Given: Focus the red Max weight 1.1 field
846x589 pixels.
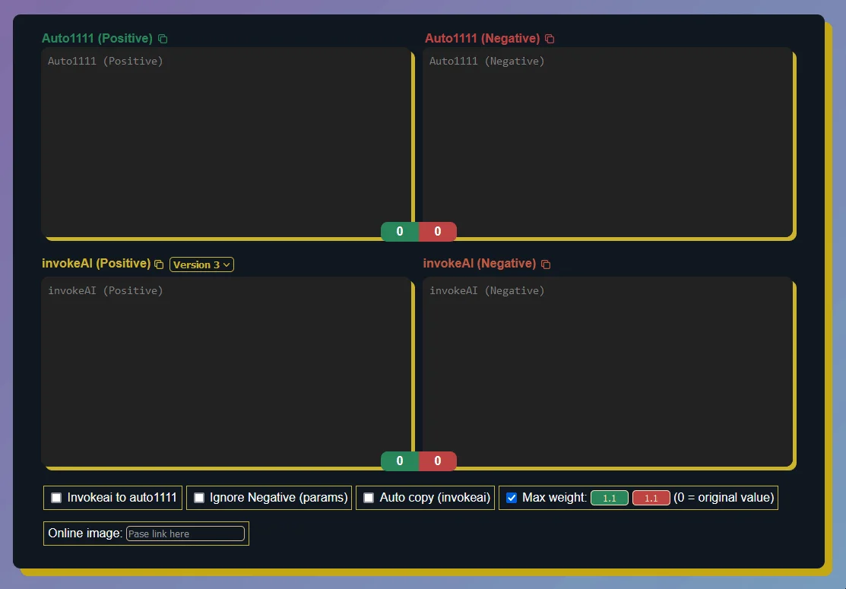Looking at the screenshot, I should point(651,498).
